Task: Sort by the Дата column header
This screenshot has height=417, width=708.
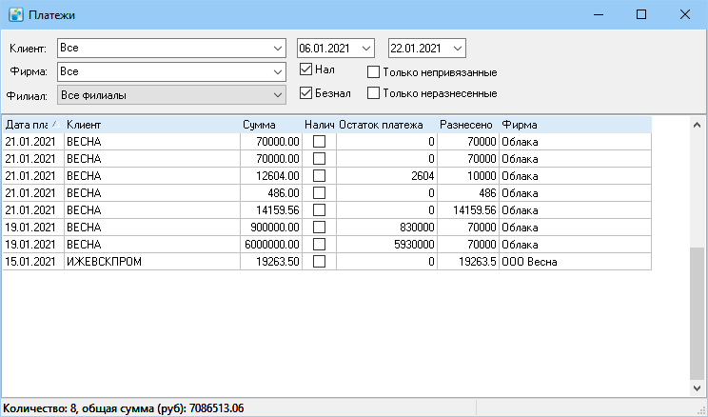Action: (33, 125)
